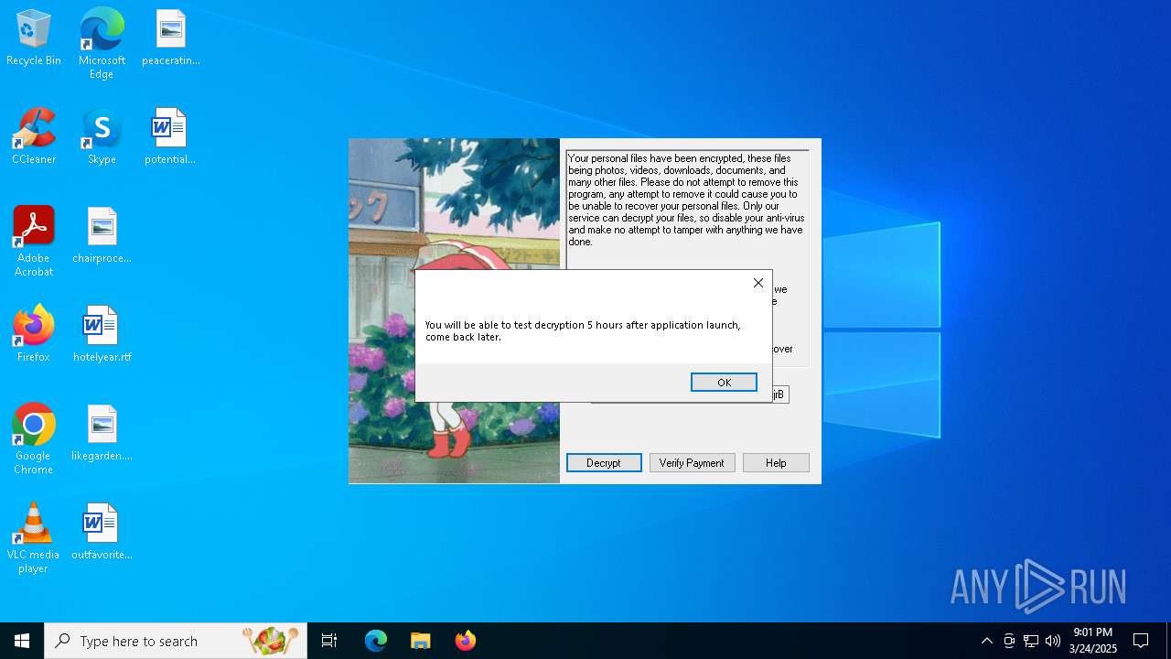Image resolution: width=1171 pixels, height=659 pixels.
Task: Open Adobe Acrobat desktop shortcut
Action: coord(34,242)
